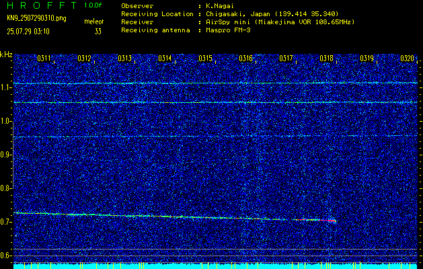Click the 0.9 frequency axis label
The width and height of the screenshot is (423, 269).
6,155
